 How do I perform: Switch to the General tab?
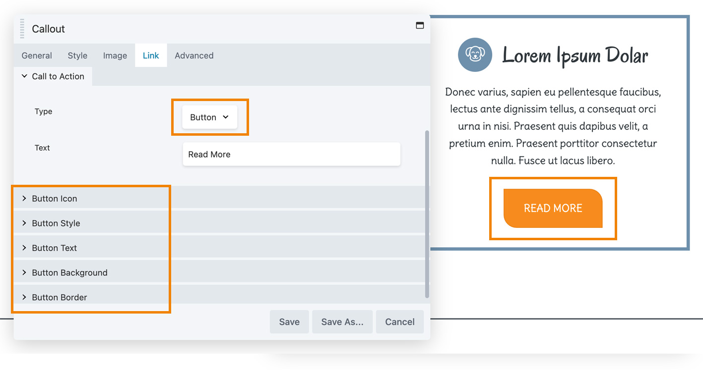click(37, 55)
